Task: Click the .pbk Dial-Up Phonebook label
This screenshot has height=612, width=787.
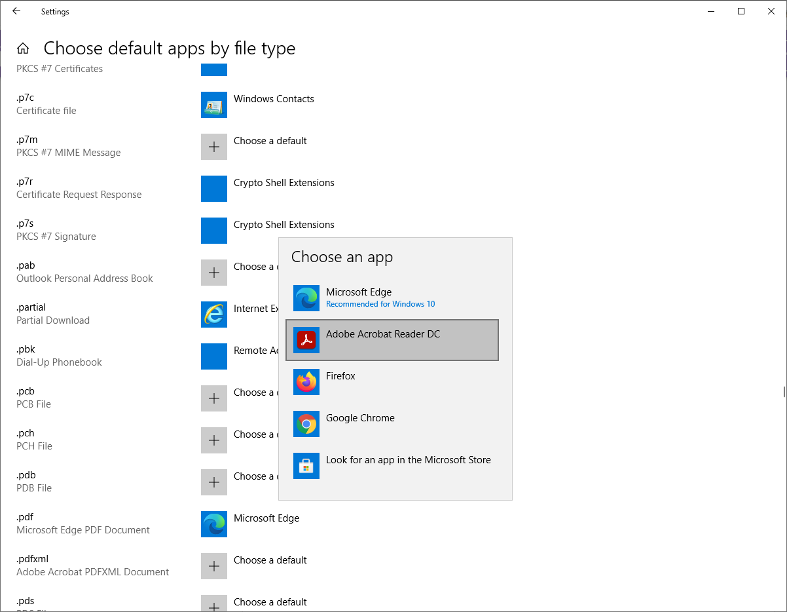Action: point(59,356)
